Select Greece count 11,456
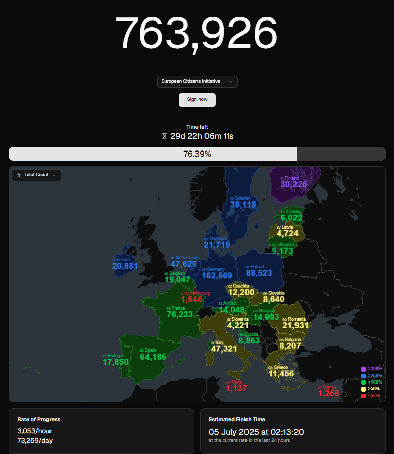Viewport: 394px width, 454px height. 281,374
